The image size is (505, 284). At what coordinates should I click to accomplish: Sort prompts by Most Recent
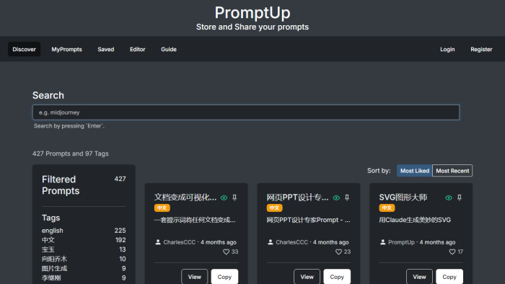[x=452, y=171]
